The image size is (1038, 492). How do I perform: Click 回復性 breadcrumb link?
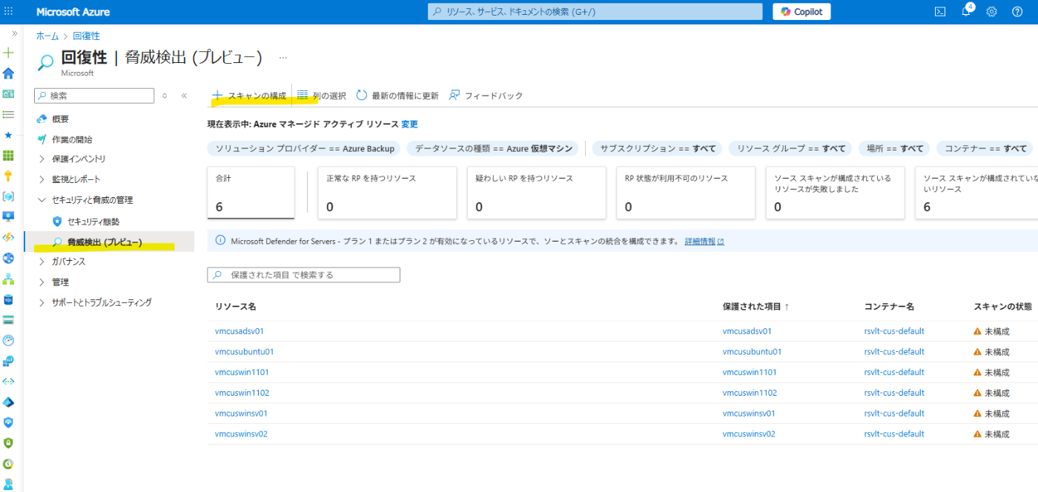point(86,36)
